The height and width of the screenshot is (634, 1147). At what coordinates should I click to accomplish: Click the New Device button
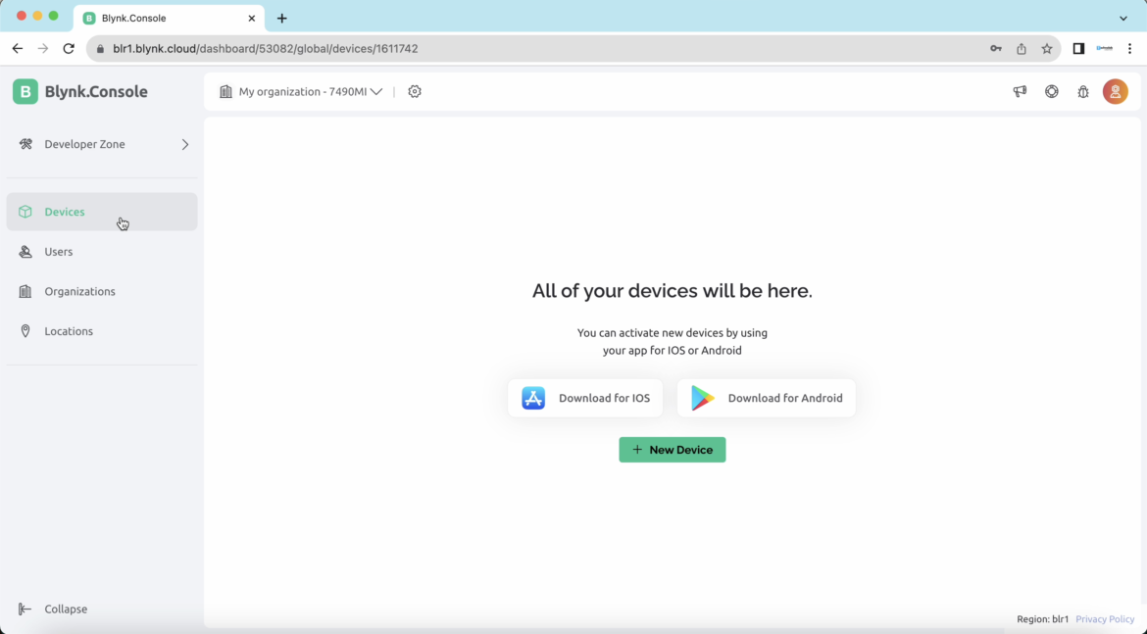(673, 449)
